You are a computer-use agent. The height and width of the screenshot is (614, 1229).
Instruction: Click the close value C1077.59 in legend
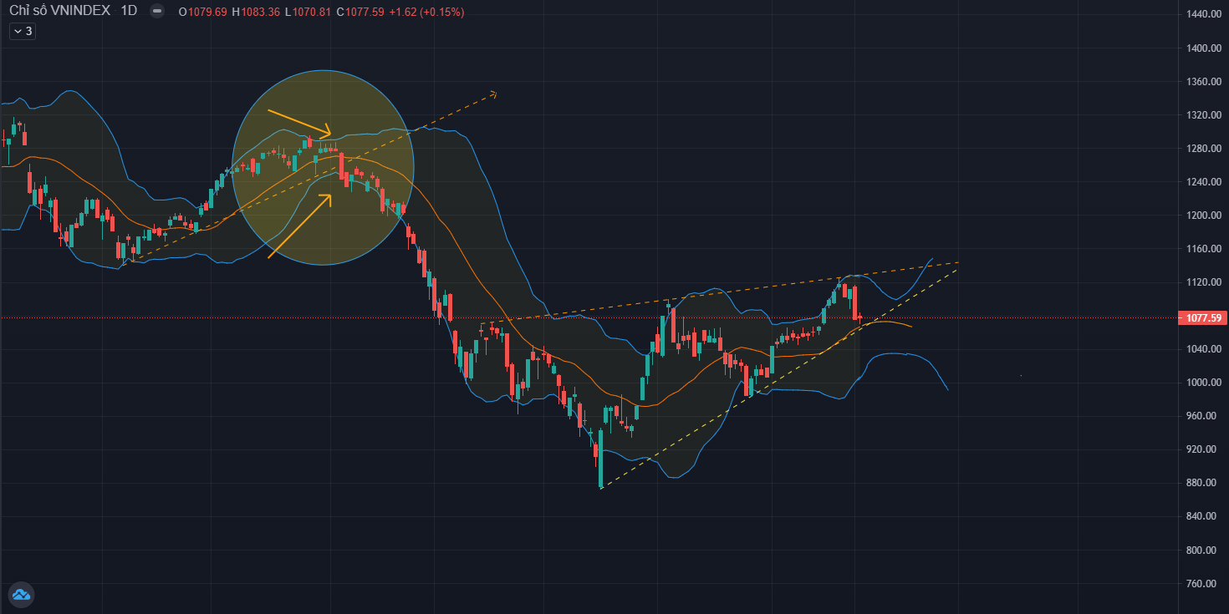tap(358, 12)
